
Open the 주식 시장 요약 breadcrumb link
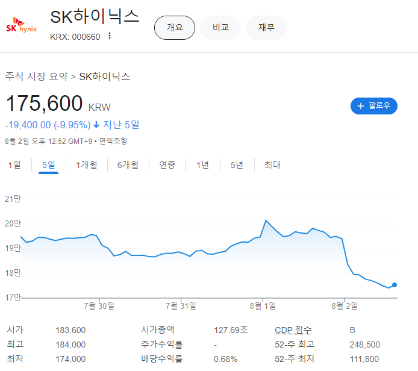37,76
